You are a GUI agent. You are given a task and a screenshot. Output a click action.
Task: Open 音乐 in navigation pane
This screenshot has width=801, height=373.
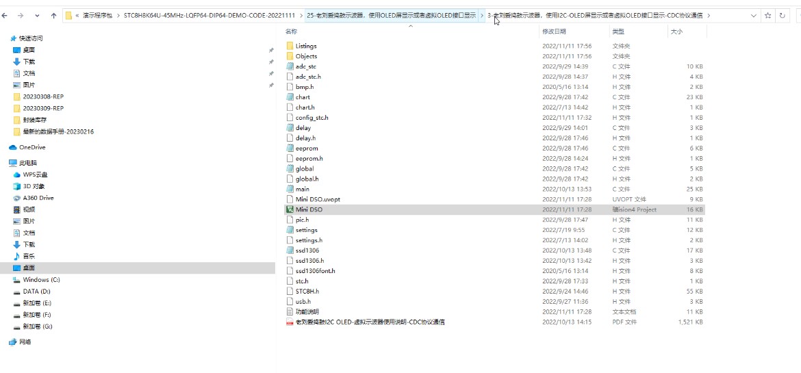click(29, 256)
